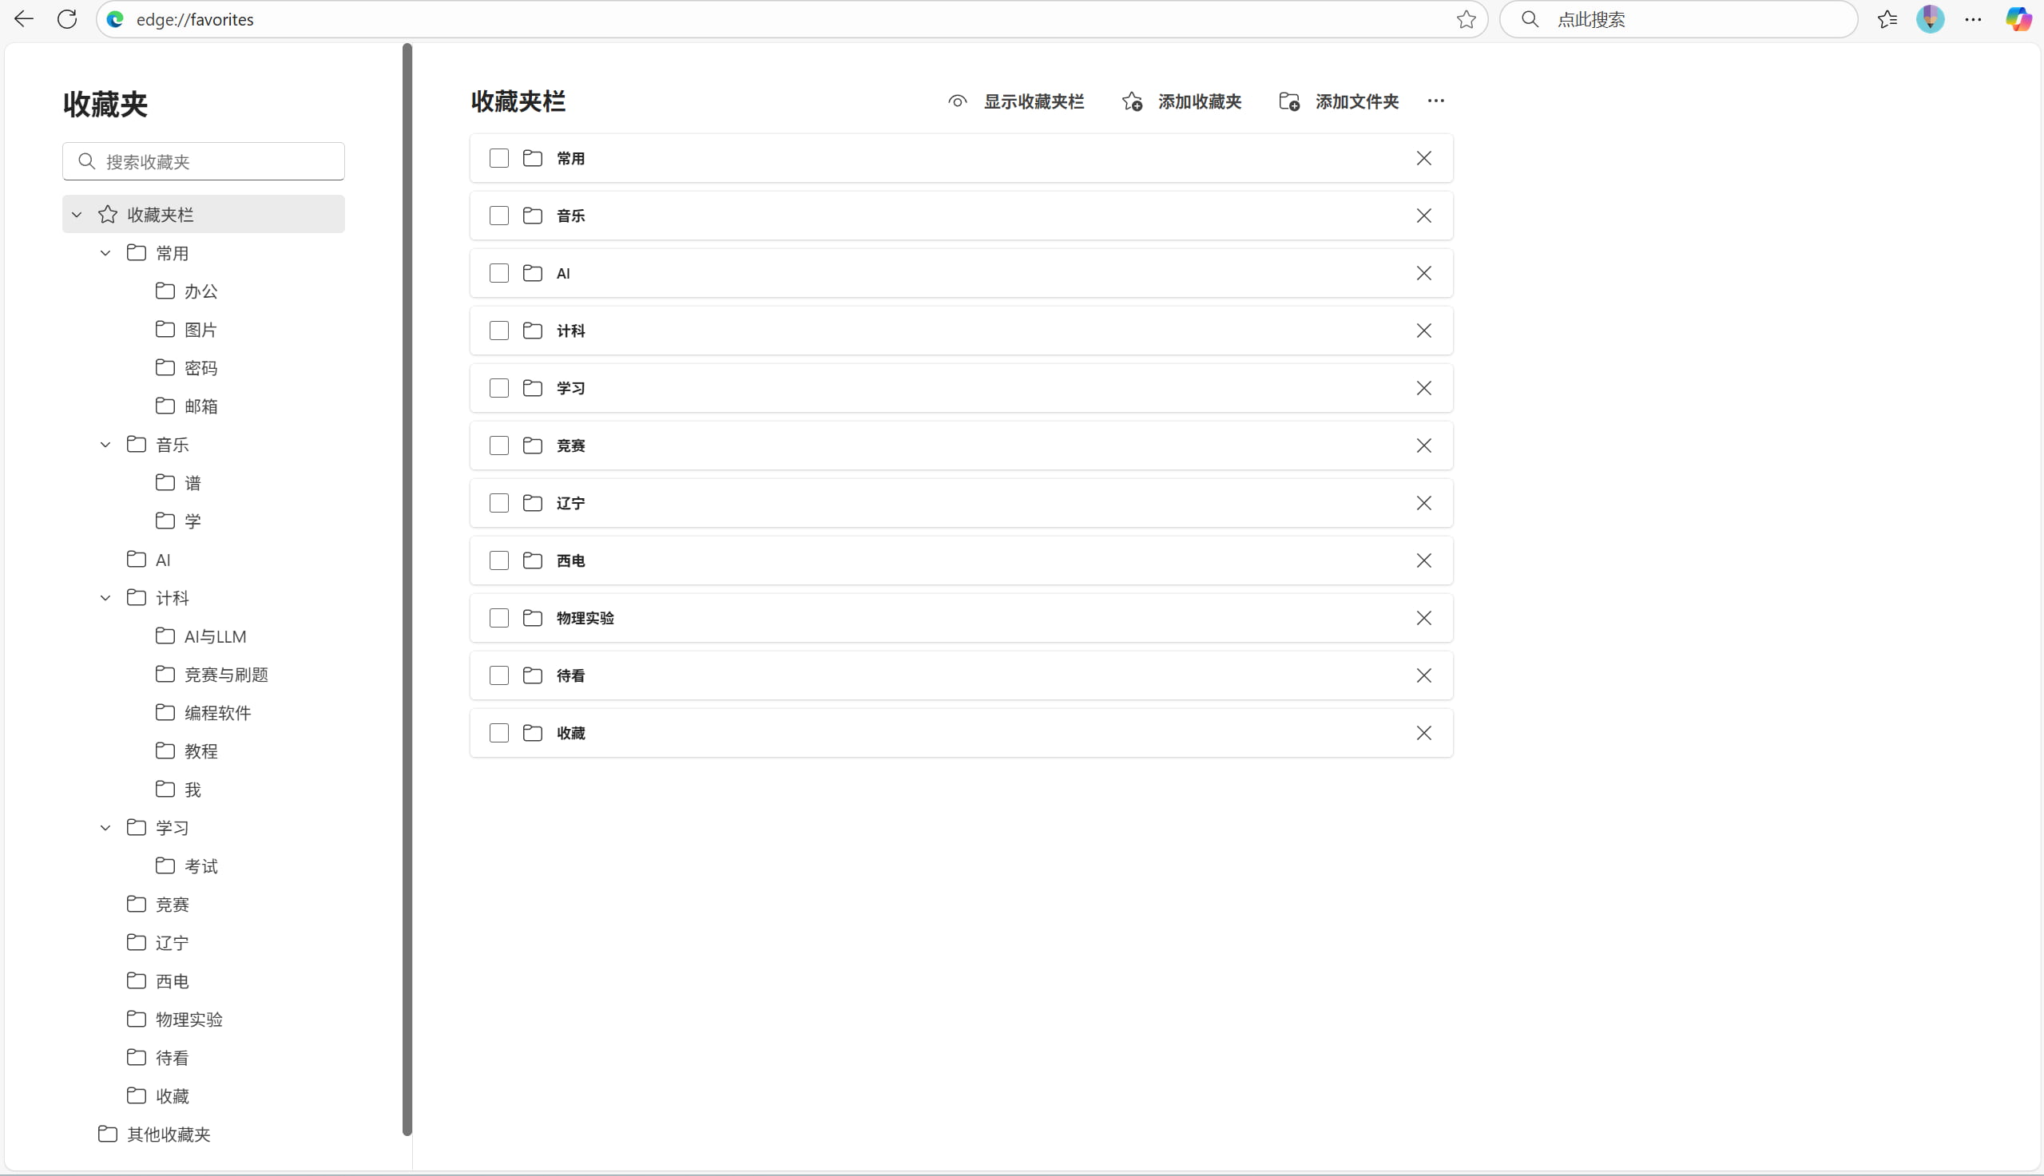Click the user profile avatar

click(1930, 19)
